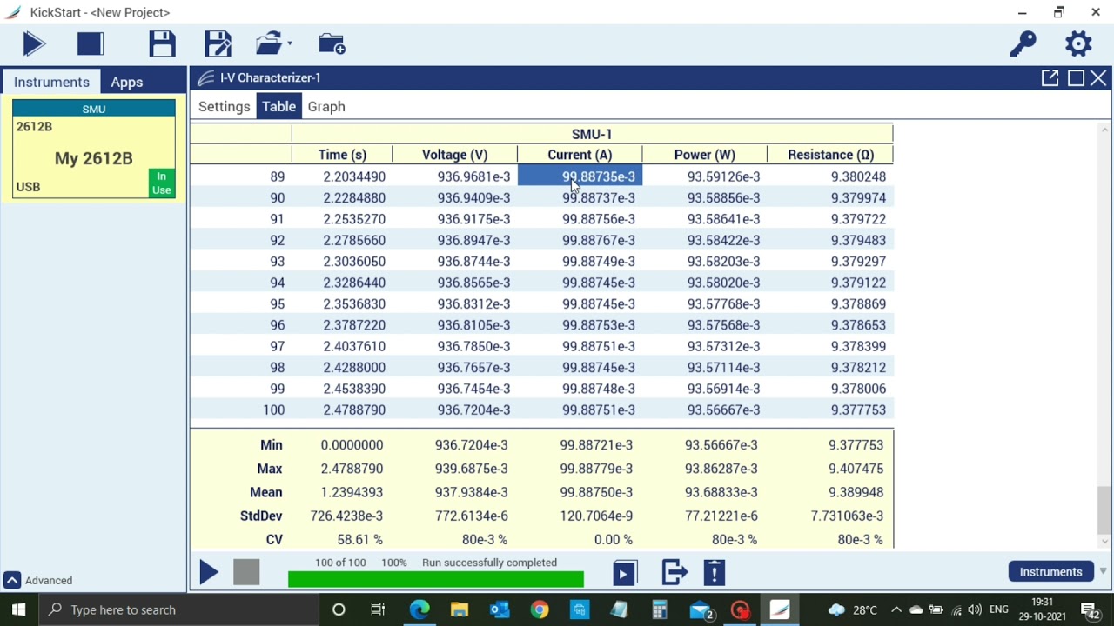Click the Time (s) column header
The image size is (1114, 626).
click(x=342, y=155)
